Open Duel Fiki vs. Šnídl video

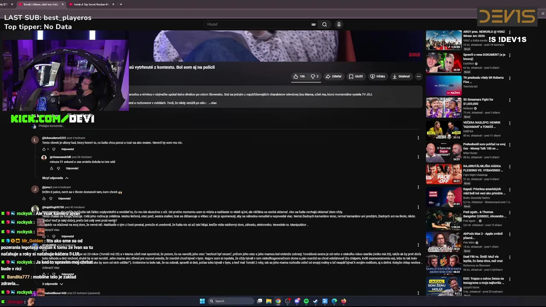(x=444, y=264)
